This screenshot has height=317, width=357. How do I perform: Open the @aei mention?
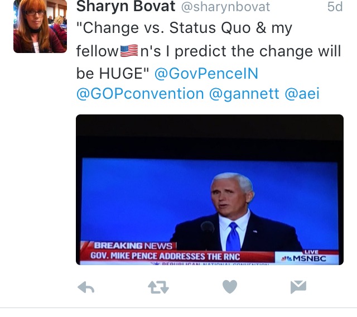click(302, 94)
